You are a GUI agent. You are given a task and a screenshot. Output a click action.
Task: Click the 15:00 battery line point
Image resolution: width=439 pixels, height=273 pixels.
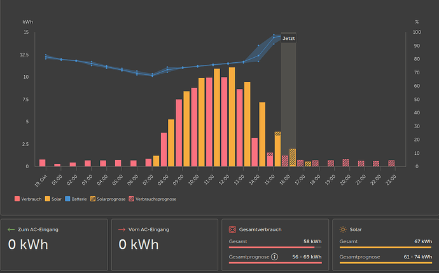tap(274, 37)
